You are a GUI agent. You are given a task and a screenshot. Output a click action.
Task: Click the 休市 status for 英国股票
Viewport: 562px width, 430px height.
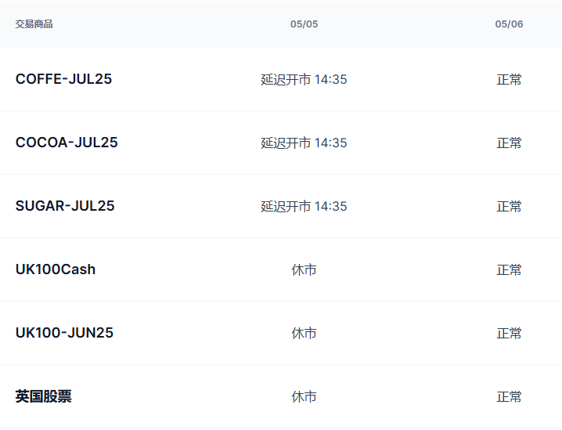tap(304, 396)
